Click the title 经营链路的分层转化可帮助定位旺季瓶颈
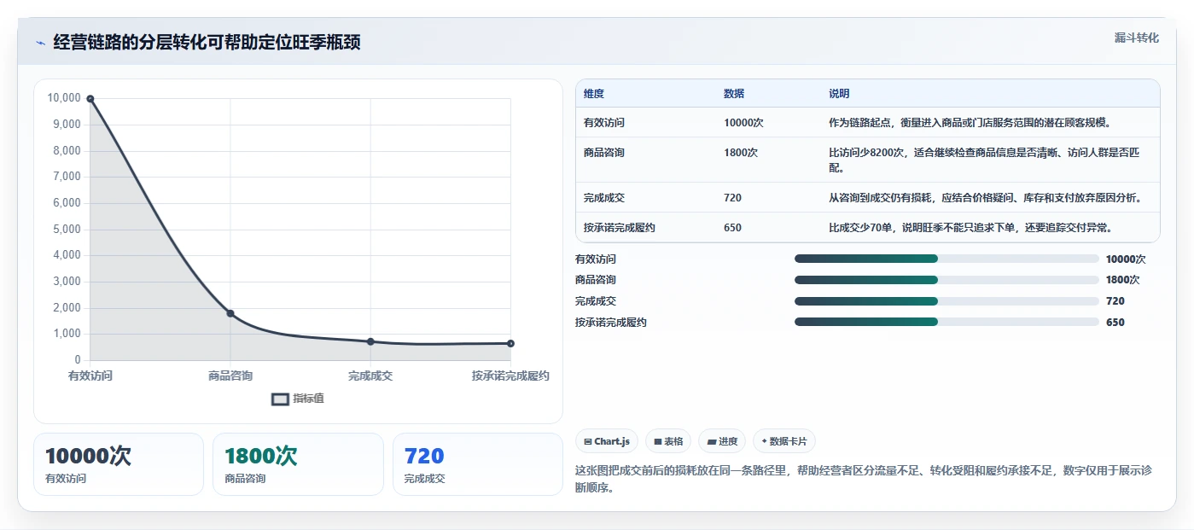 [207, 43]
